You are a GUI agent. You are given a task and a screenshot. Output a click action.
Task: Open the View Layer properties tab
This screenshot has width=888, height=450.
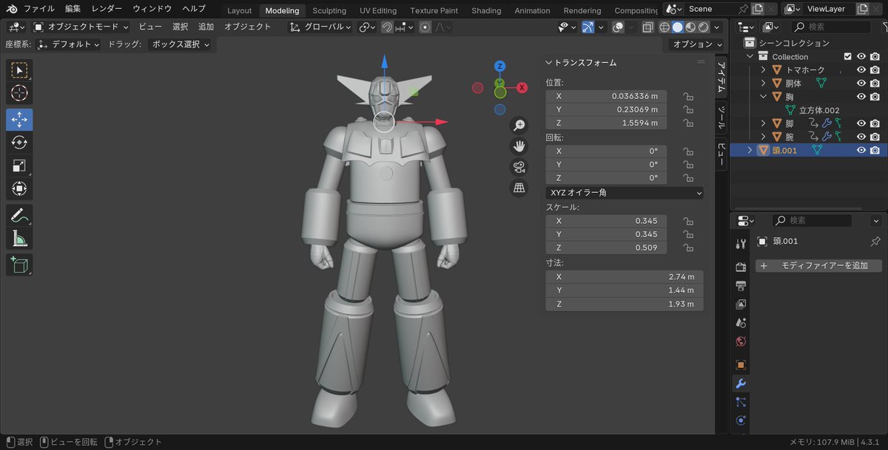741,304
